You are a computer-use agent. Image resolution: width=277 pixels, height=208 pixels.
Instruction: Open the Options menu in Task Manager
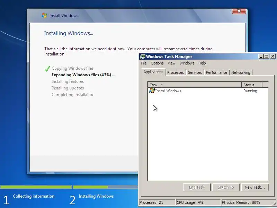coord(157,63)
